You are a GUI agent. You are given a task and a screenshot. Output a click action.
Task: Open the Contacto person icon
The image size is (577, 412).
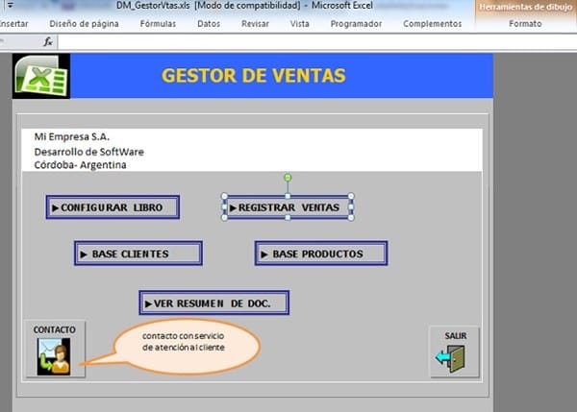click(x=54, y=356)
